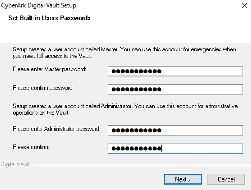Viewport: 251px width, 190px height.
Task: Select the Master confirm password field
Action: [175, 89]
